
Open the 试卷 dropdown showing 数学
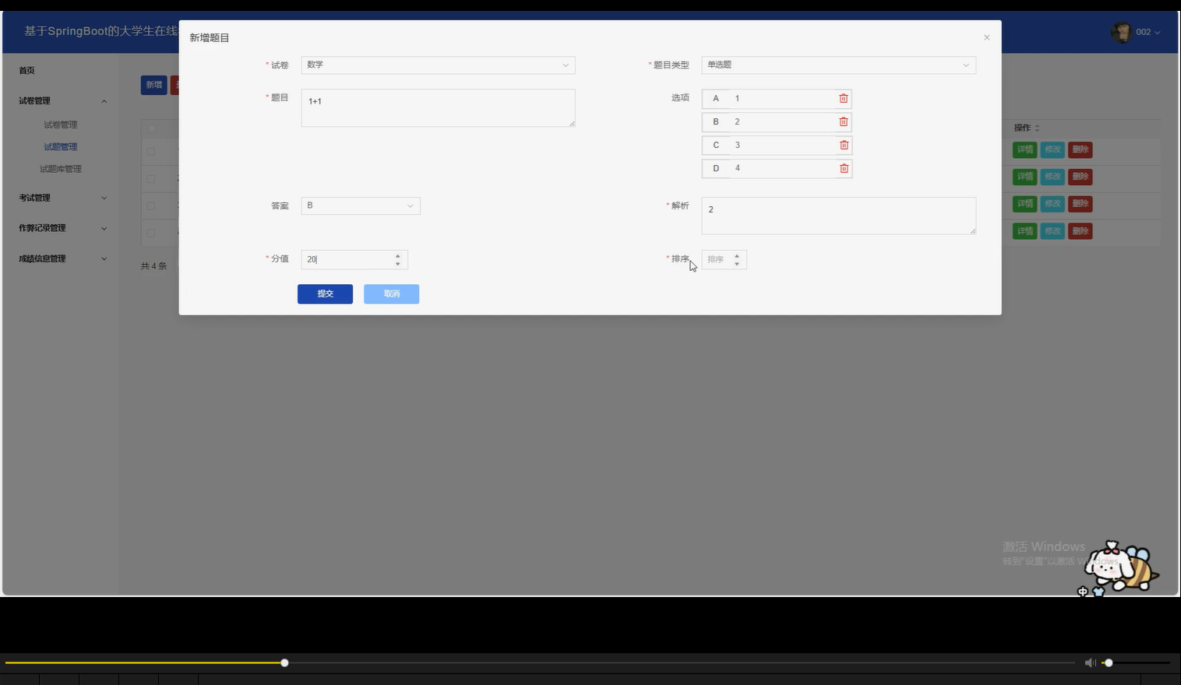click(438, 65)
